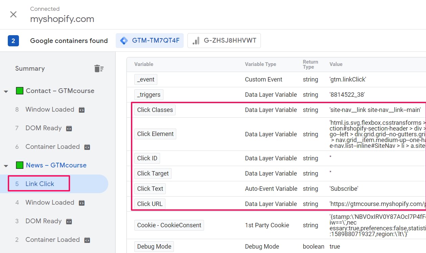Click the code icon beside 6 Container Loaded
The width and height of the screenshot is (426, 253).
87,147
